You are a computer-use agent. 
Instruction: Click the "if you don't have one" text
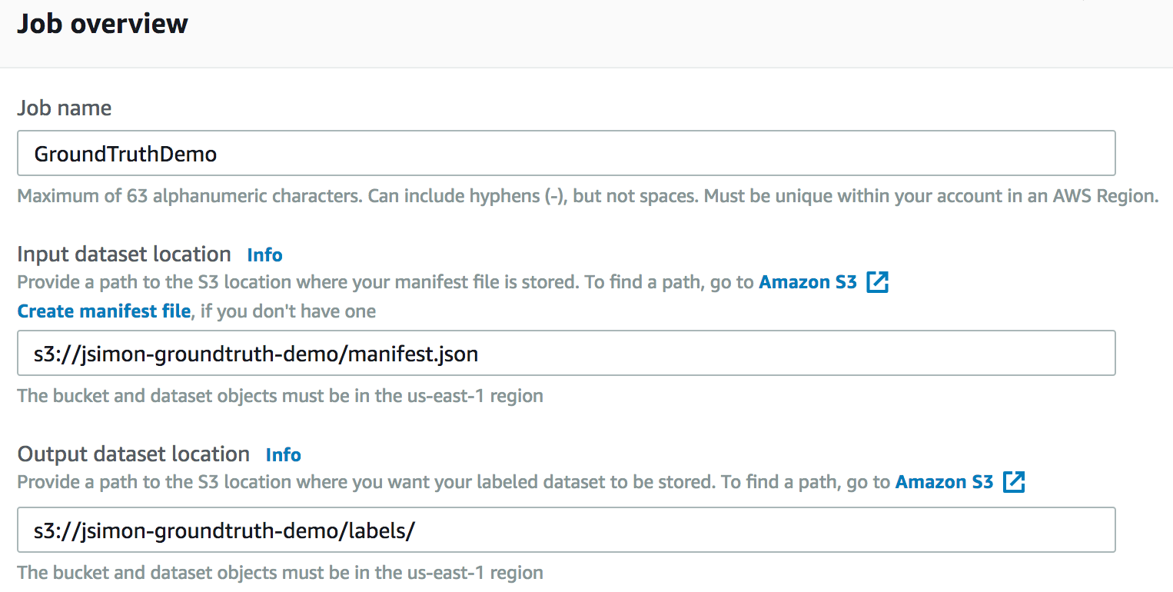click(286, 311)
